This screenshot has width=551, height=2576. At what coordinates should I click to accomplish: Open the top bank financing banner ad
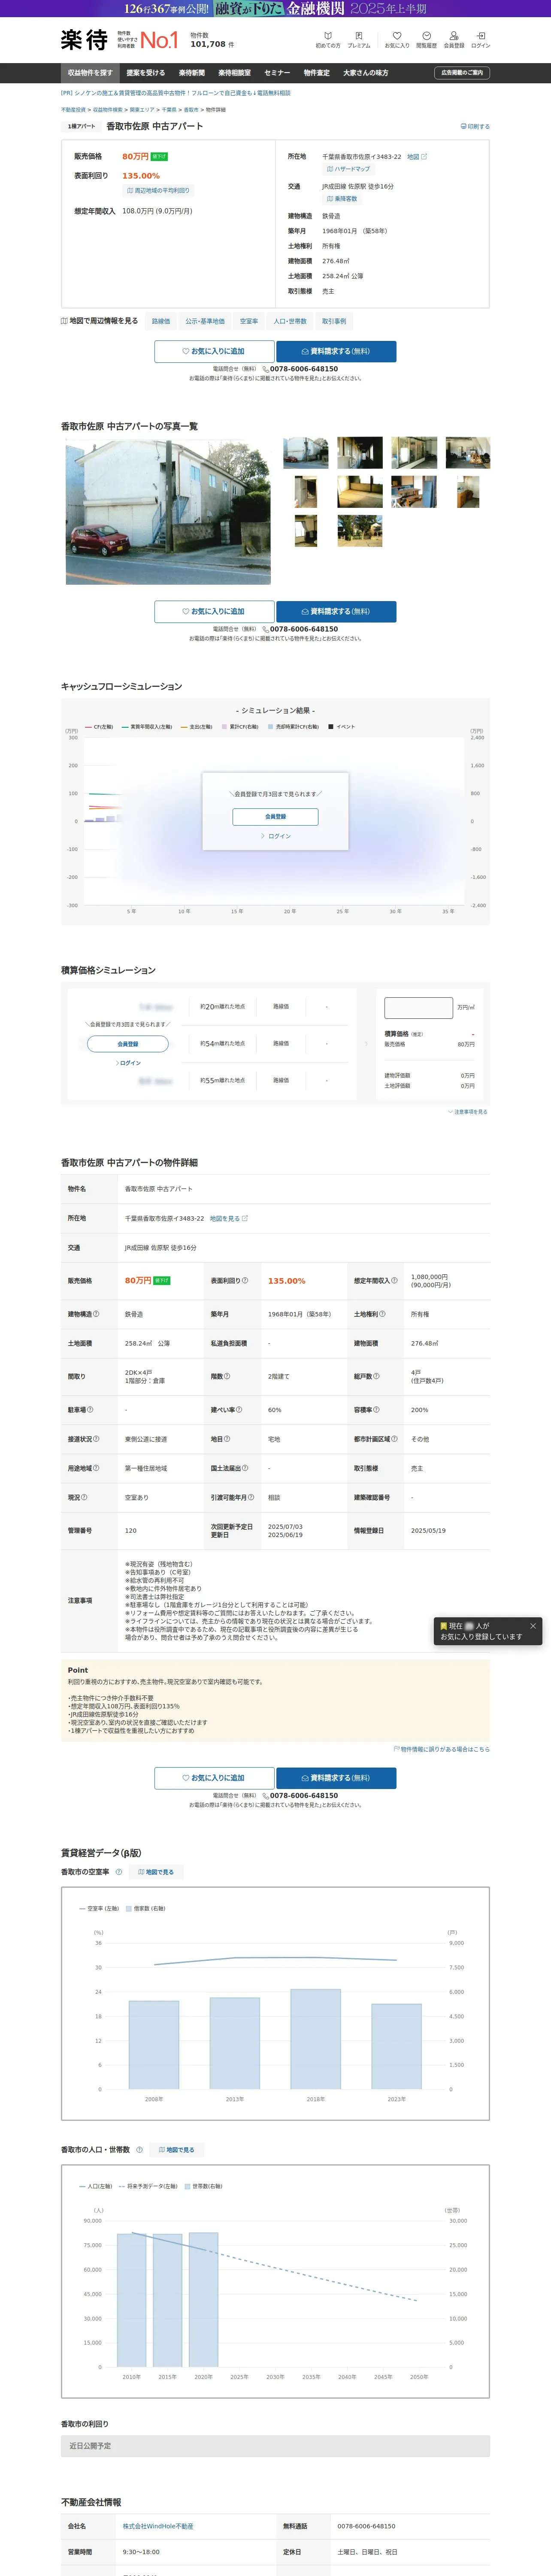275,9
